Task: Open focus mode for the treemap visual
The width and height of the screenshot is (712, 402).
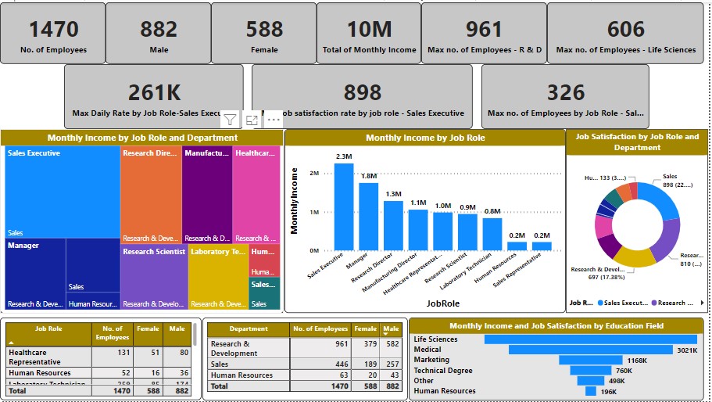Action: [x=252, y=120]
